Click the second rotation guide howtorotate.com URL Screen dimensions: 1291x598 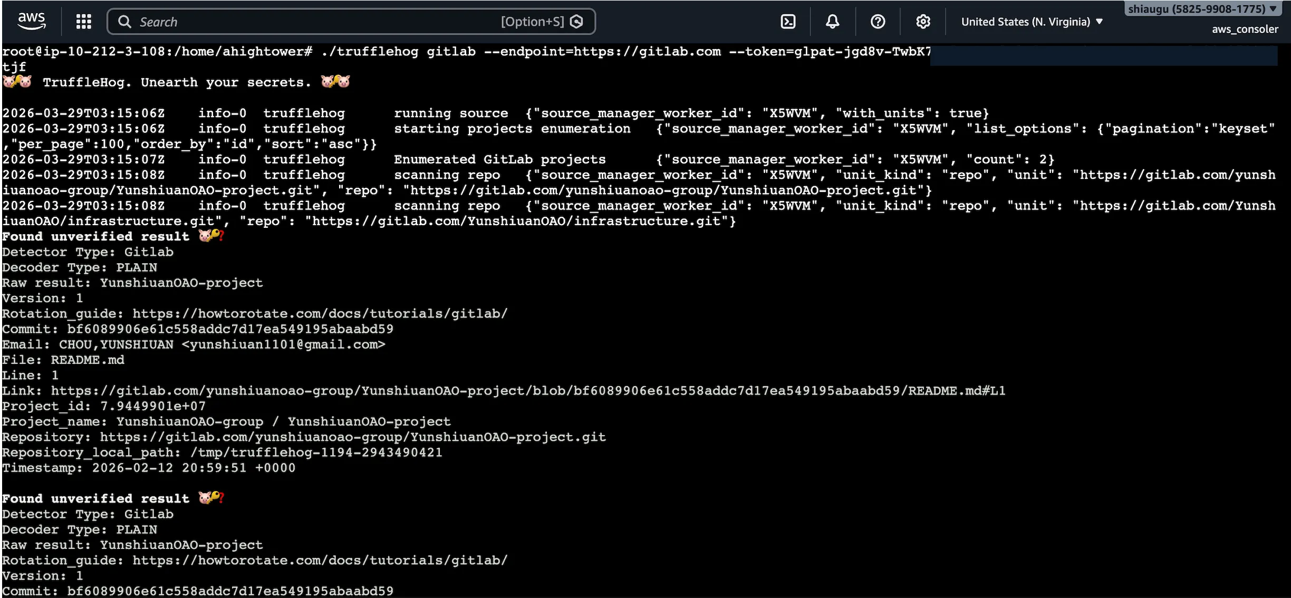pos(320,561)
